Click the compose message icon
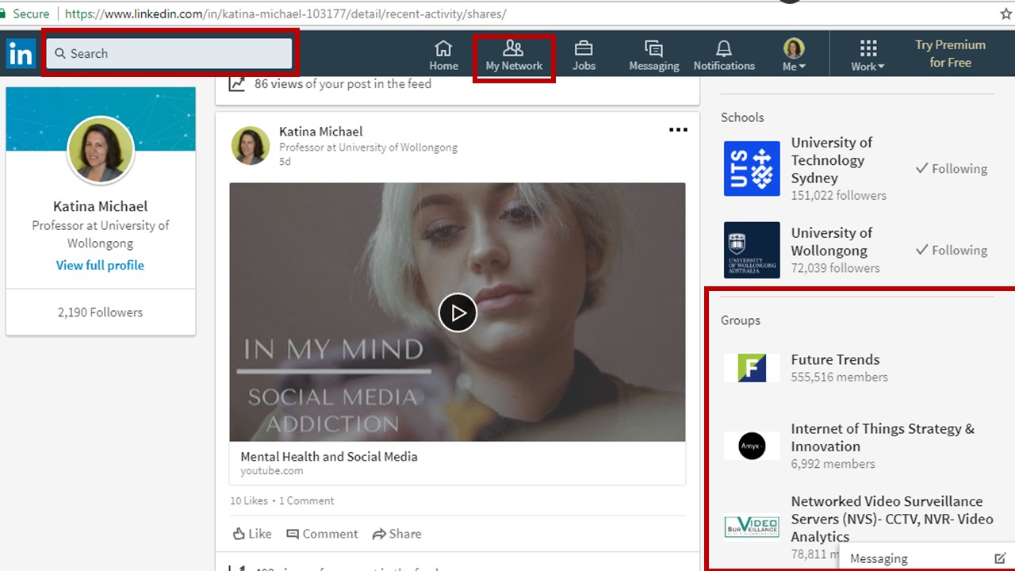The height and width of the screenshot is (571, 1015). click(x=1000, y=558)
